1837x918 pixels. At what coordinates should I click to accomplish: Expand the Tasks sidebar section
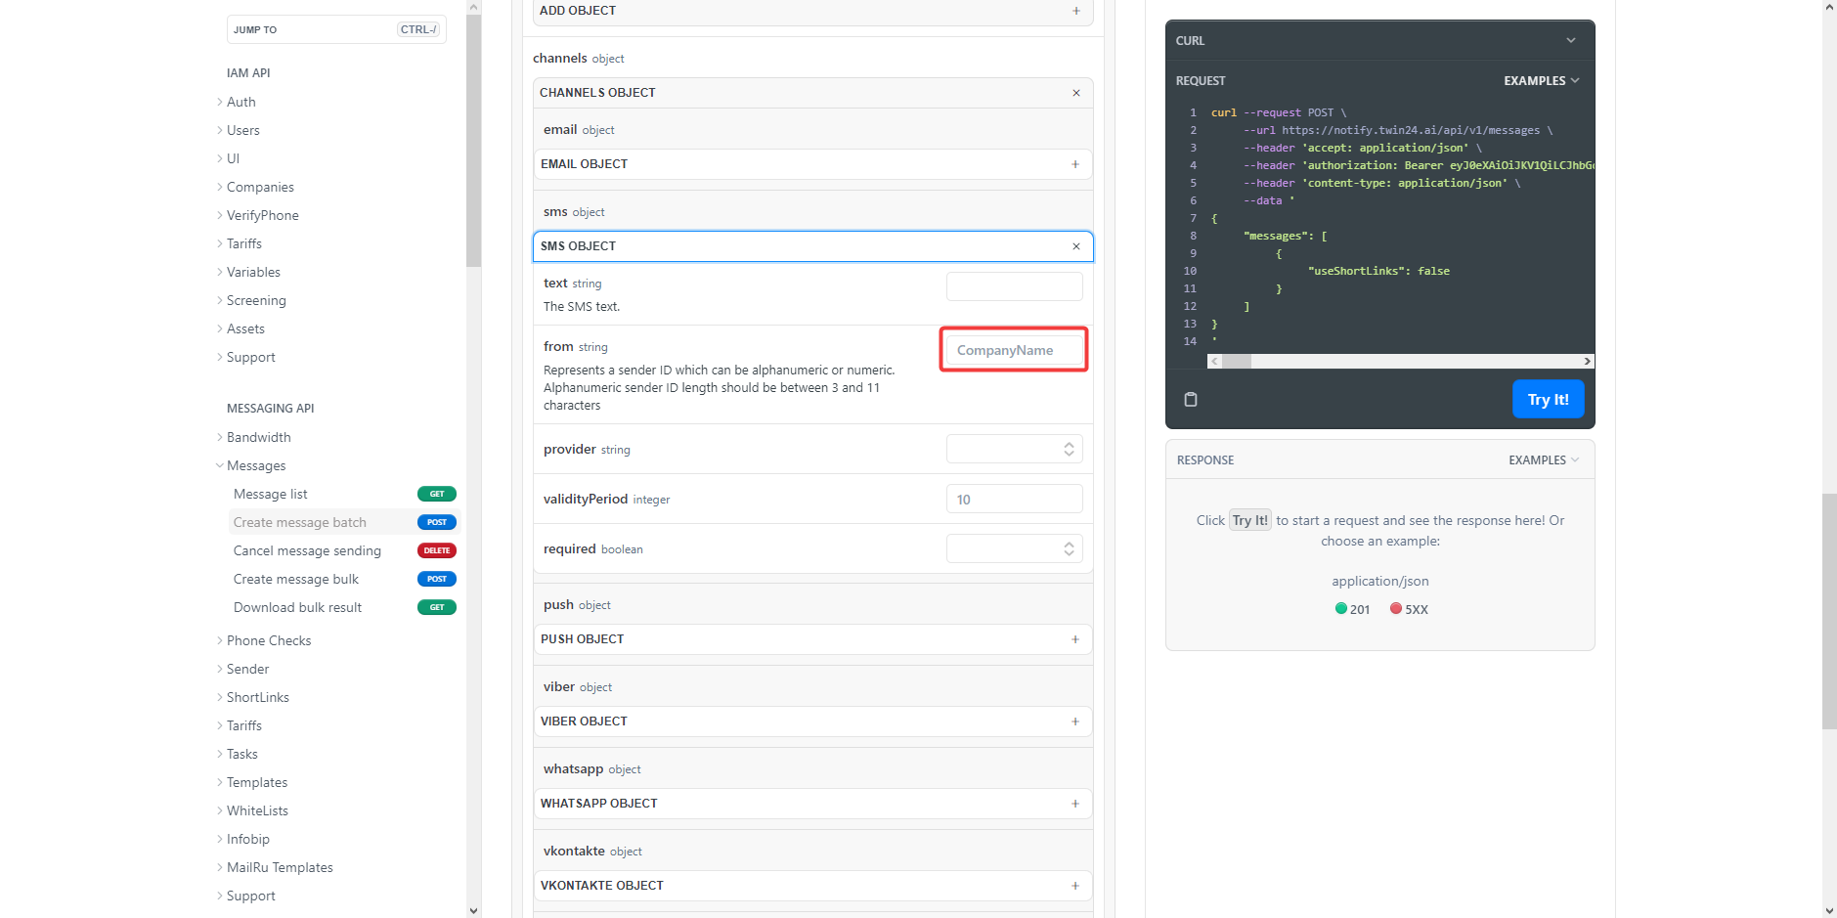pyautogui.click(x=241, y=754)
